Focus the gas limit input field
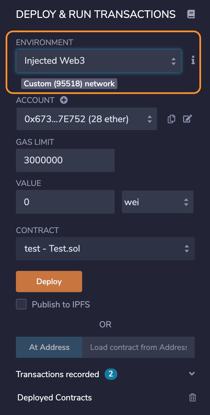The image size is (210, 415). click(65, 160)
